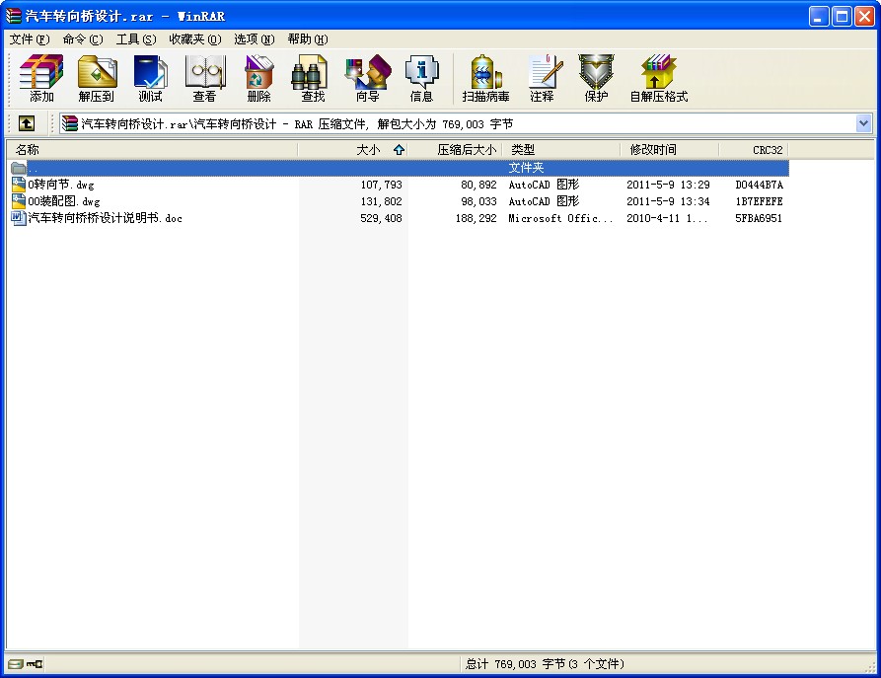Open the 文件 (File) menu
The width and height of the screenshot is (881, 678).
pyautogui.click(x=29, y=39)
